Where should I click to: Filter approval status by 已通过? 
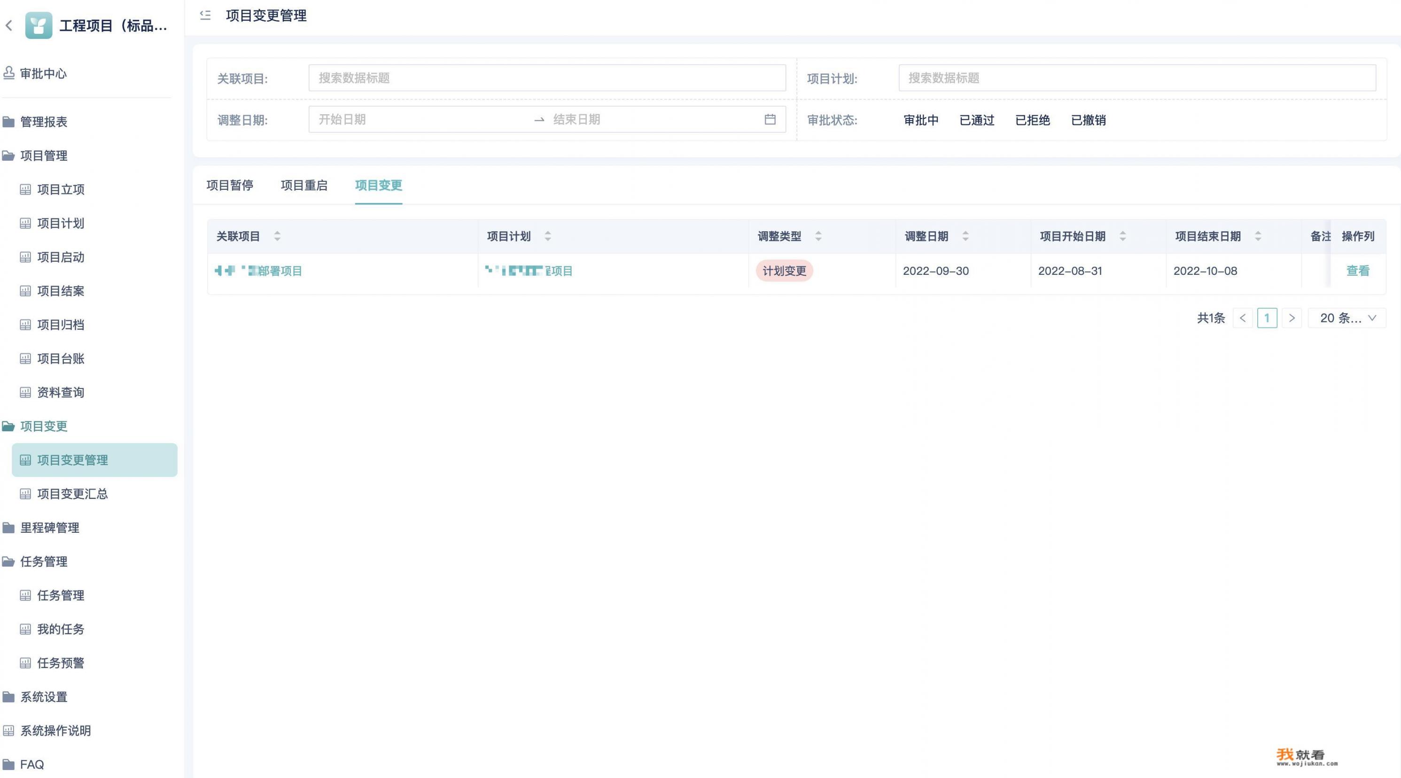pos(977,120)
